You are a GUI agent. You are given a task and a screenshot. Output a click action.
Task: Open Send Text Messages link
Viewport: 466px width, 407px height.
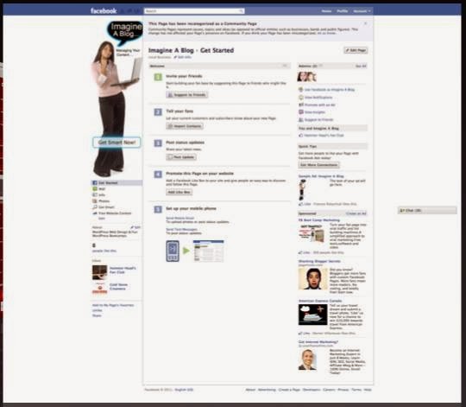click(x=181, y=229)
